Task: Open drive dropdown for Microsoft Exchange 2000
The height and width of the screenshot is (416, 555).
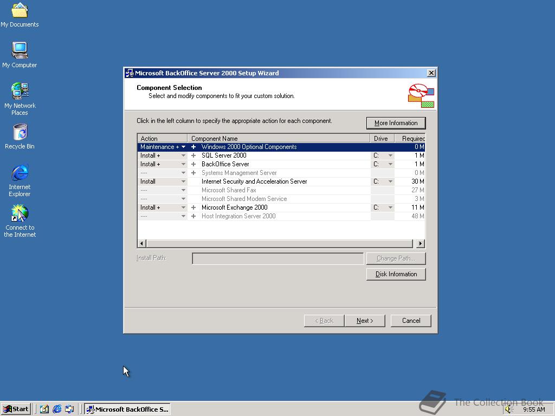Action: [390, 207]
